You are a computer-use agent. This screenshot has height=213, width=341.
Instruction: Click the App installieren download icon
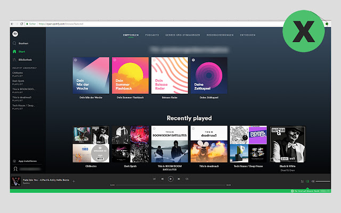14,161
